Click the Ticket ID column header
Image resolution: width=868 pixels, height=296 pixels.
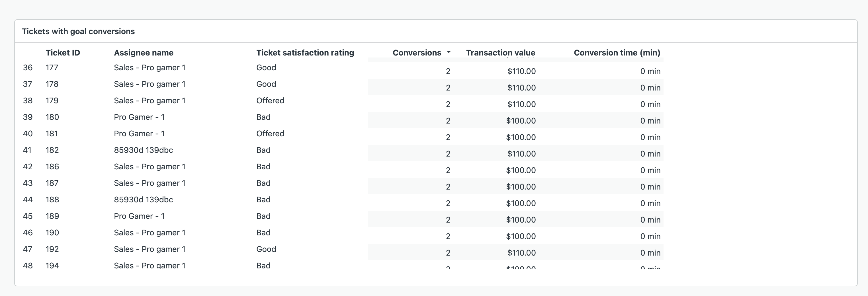click(x=63, y=53)
